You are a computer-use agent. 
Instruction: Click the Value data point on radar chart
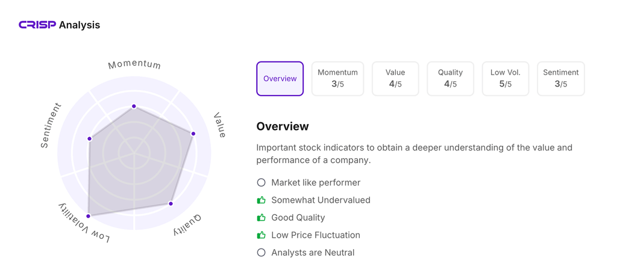click(x=193, y=134)
